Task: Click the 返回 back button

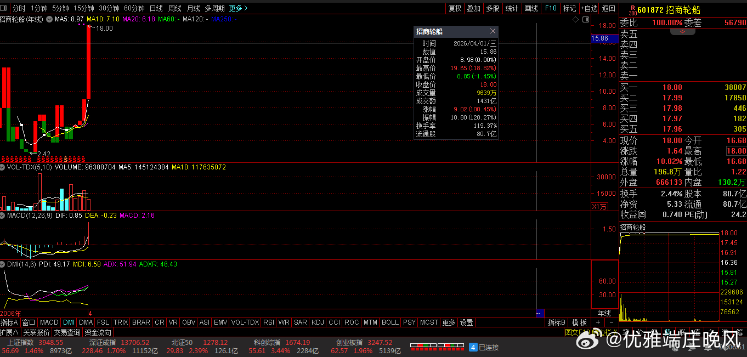Action: click(609, 8)
